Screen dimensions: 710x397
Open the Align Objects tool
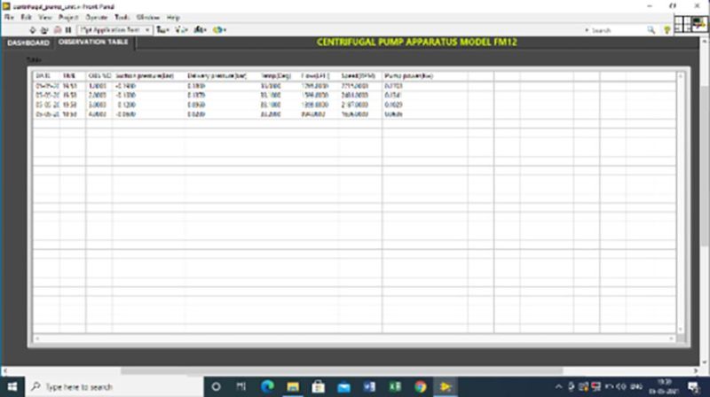point(162,29)
